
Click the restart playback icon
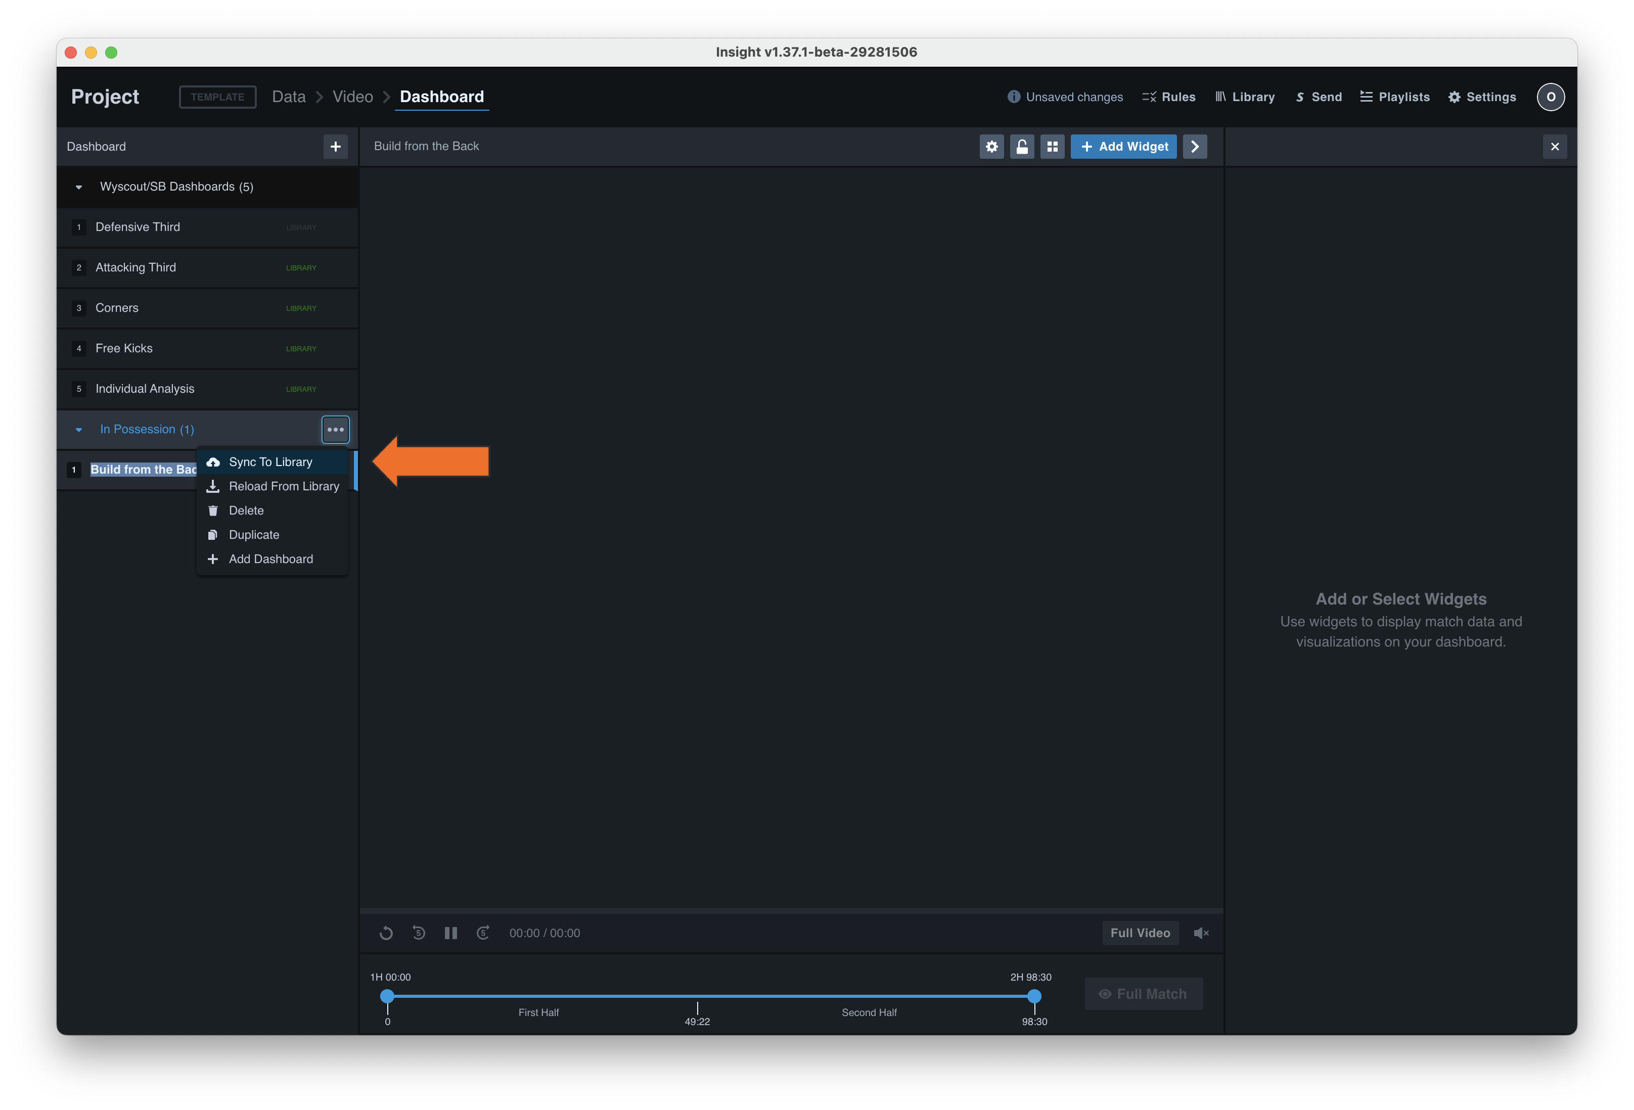point(386,933)
